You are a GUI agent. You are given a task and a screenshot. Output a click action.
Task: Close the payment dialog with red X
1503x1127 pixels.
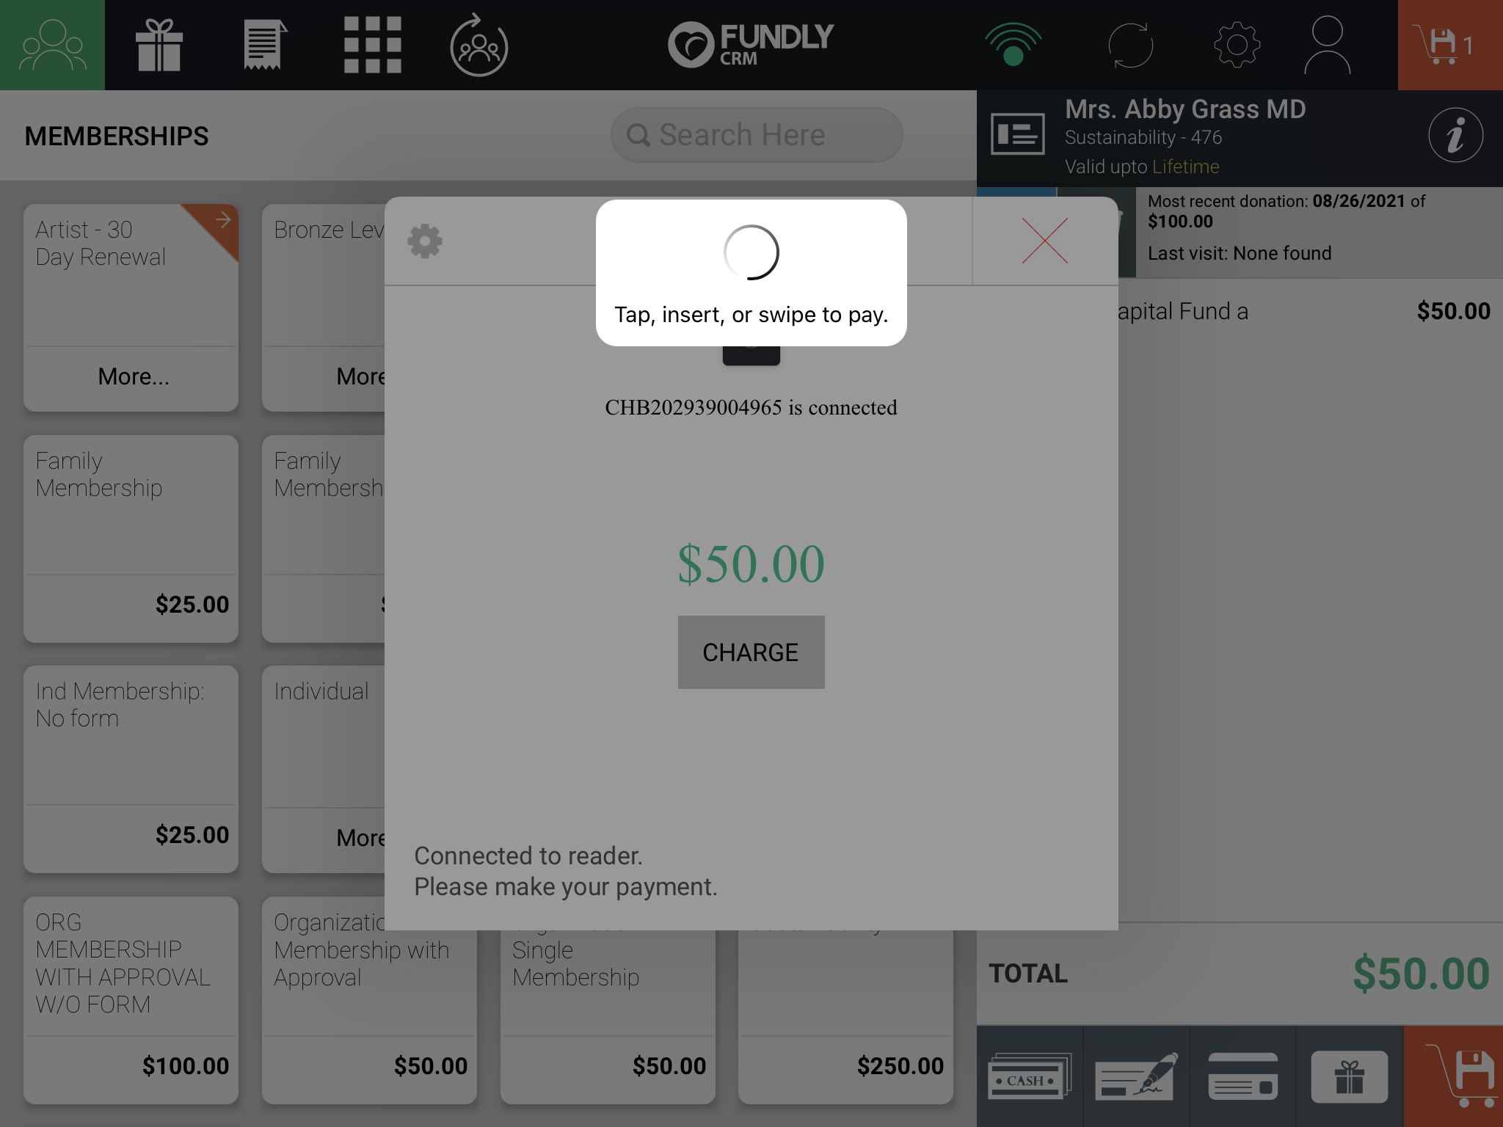click(x=1045, y=241)
